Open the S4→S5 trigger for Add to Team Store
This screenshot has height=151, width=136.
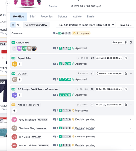[x=83, y=105]
